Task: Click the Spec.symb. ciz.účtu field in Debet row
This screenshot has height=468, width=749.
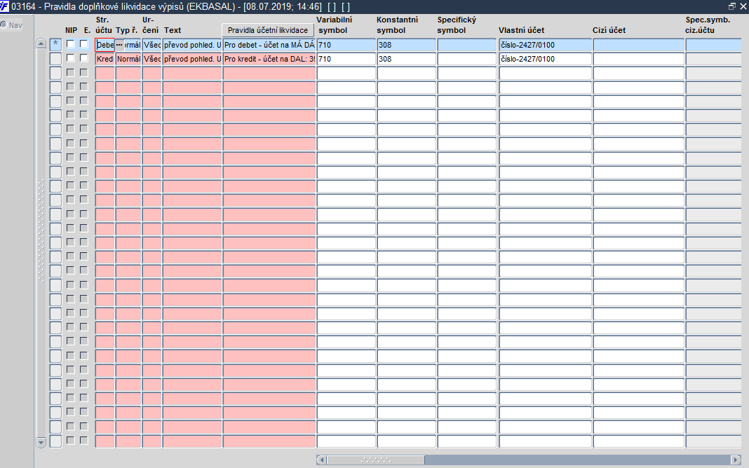Action: 714,45
